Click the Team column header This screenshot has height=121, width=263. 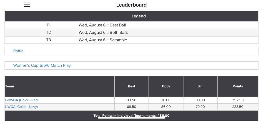click(x=10, y=86)
